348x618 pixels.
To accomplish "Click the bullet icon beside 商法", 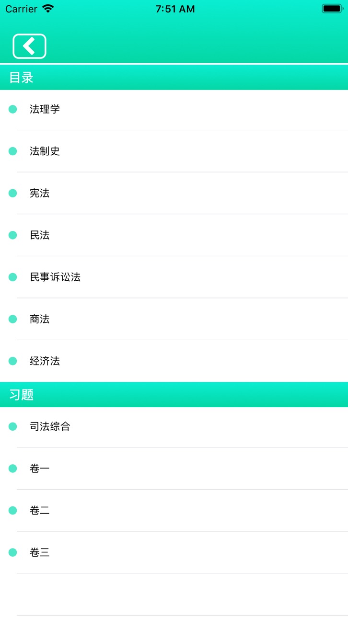I will (13, 319).
